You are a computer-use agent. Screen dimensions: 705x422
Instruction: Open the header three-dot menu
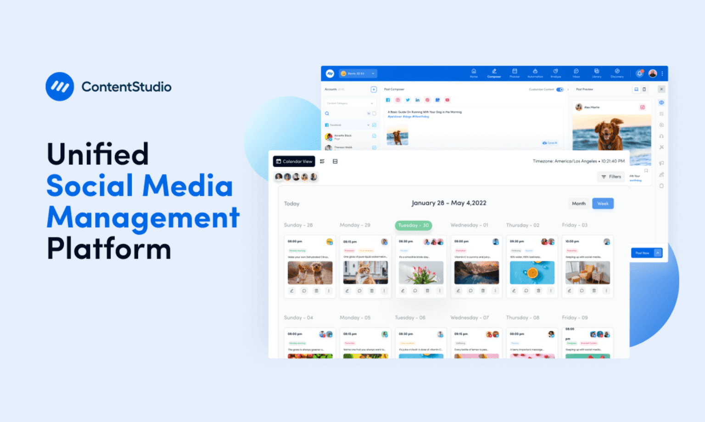tap(662, 73)
